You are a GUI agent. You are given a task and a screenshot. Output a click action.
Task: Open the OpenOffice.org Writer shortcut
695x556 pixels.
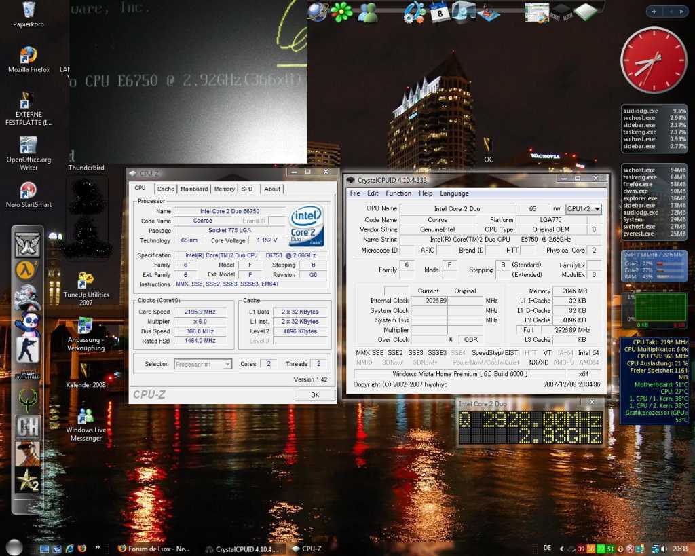coord(29,153)
